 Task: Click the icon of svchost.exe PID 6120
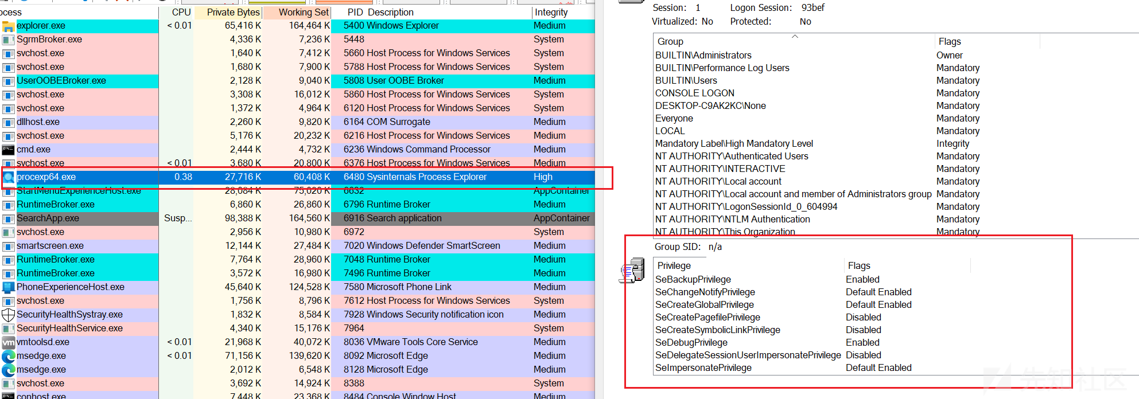point(8,109)
